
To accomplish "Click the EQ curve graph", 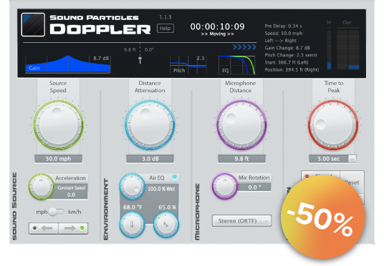I will [236, 65].
